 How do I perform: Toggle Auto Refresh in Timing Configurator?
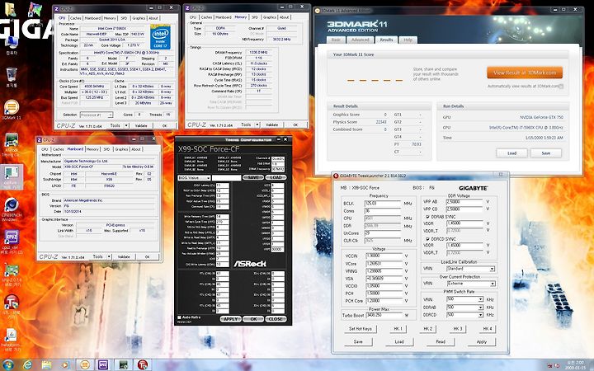point(179,317)
